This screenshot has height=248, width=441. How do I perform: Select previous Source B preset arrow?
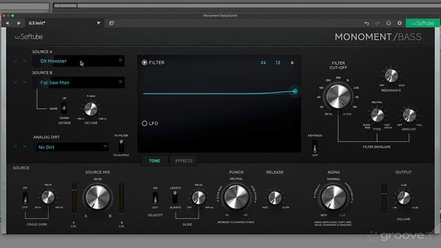pyautogui.click(x=15, y=83)
